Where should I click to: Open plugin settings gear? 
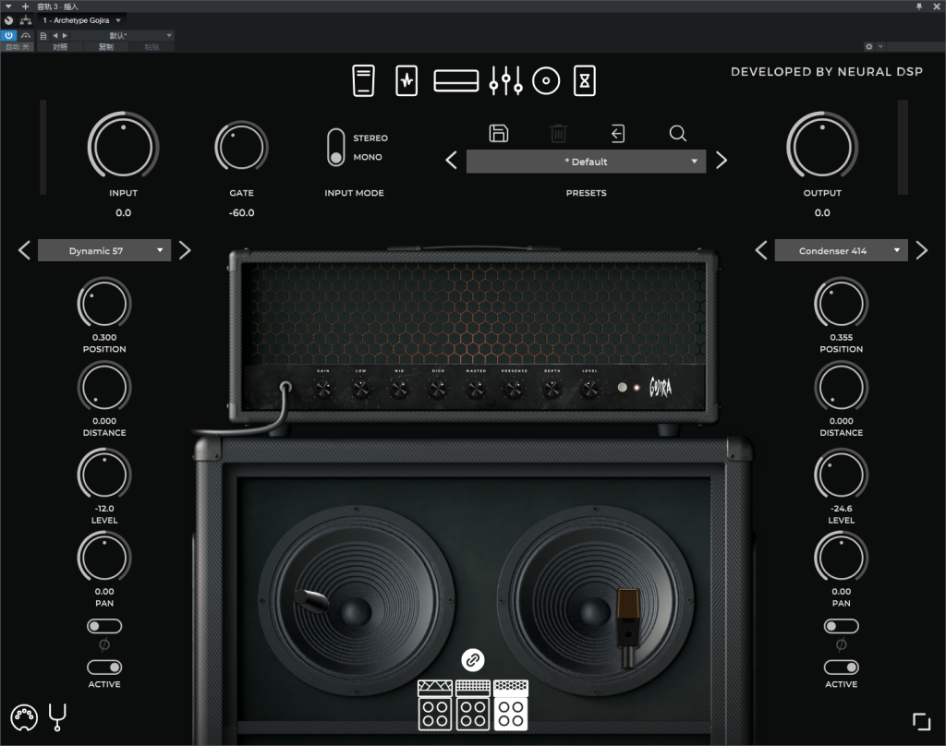pos(868,46)
